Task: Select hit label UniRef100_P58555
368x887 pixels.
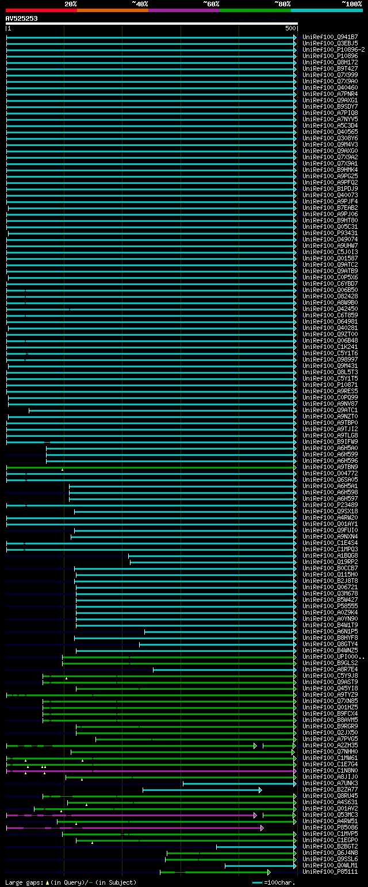Action: pyautogui.click(x=330, y=606)
